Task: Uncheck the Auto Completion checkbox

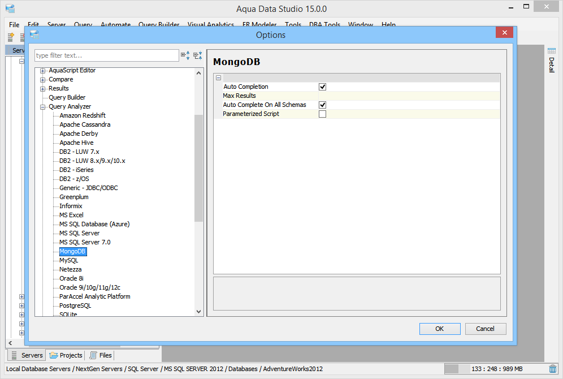Action: [322, 87]
